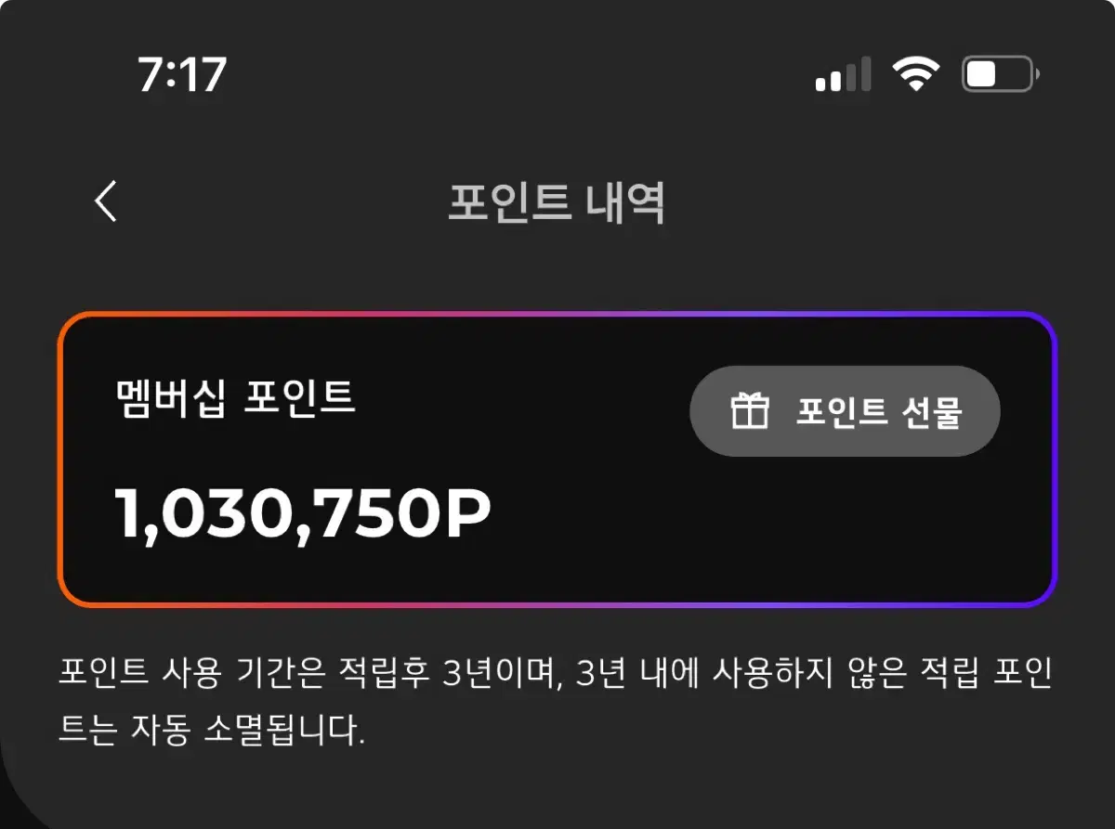Tap the 트는 자동 소멸됩니다 text line
The width and height of the screenshot is (1115, 829).
[212, 731]
